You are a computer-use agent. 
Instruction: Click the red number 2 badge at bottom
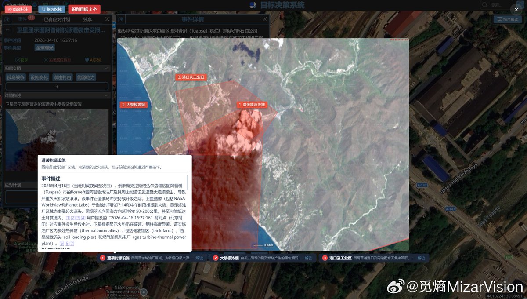(216, 258)
